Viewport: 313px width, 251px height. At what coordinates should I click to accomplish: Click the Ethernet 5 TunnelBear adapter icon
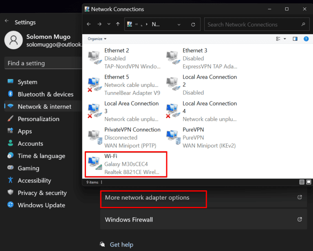(95, 85)
